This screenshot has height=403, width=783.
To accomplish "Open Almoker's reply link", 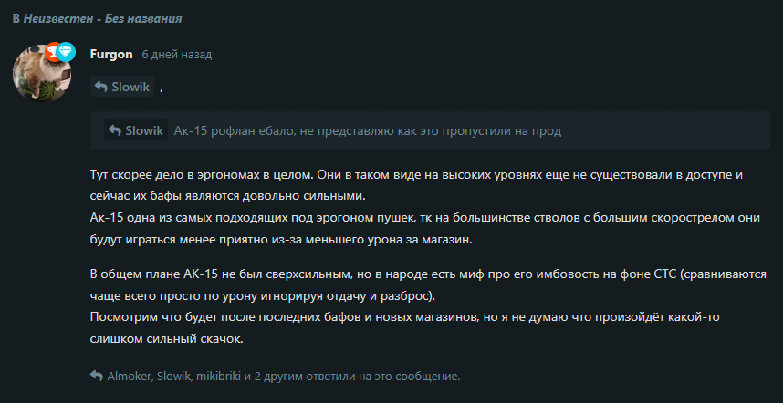I will coord(129,377).
